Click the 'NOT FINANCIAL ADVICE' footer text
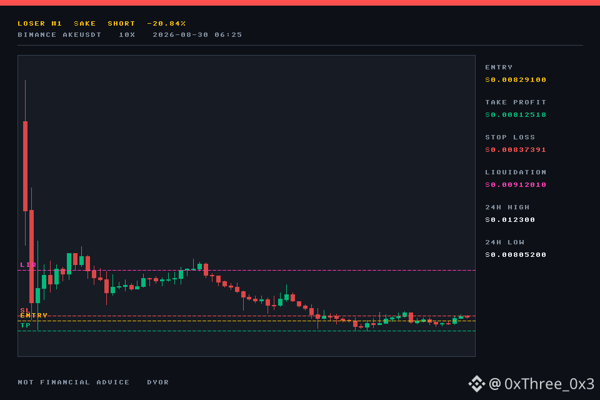The height and width of the screenshot is (400, 600). pos(74,382)
